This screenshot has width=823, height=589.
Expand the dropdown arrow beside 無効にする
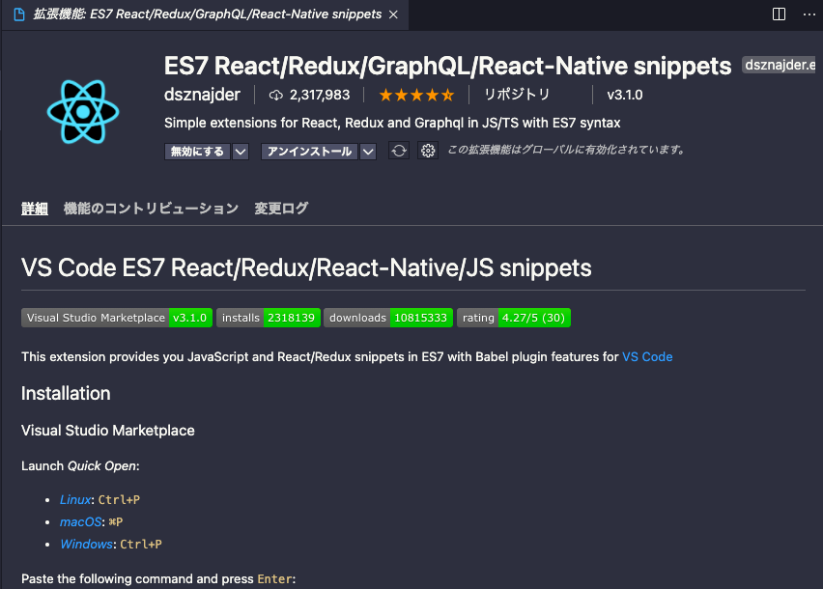click(241, 152)
